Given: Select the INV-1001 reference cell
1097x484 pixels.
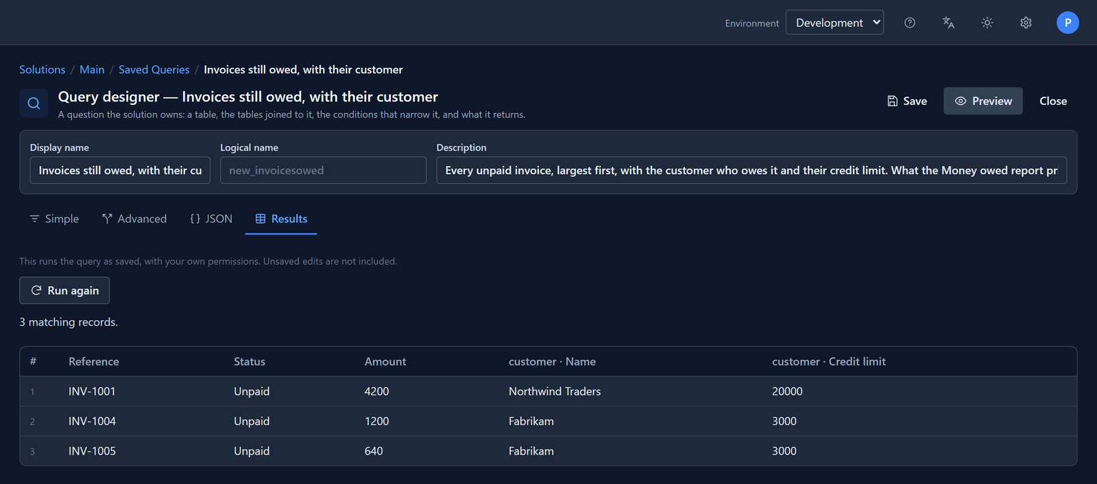Looking at the screenshot, I should pyautogui.click(x=92, y=391).
